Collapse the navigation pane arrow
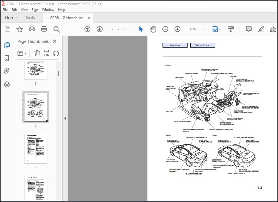 [65, 118]
